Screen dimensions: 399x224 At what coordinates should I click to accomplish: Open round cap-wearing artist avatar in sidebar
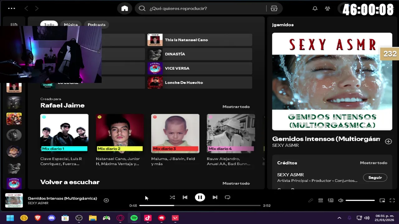click(14, 151)
